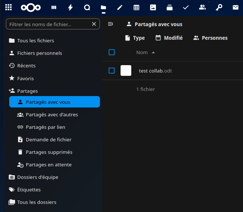Select the test collab.odt checkbox
The image size is (243, 212).
tap(112, 71)
